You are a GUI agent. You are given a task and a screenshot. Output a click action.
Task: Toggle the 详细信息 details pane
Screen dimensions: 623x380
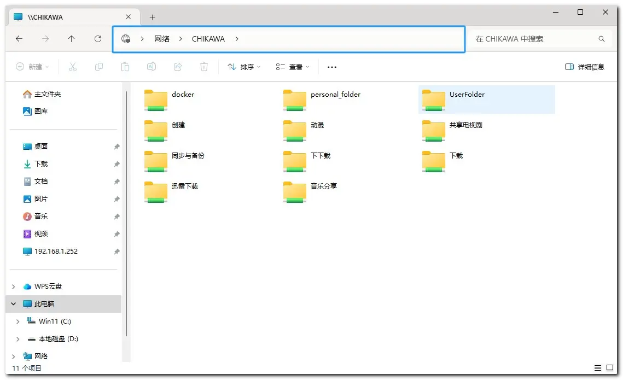tap(585, 67)
